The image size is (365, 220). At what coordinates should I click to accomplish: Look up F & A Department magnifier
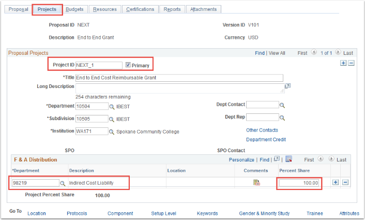point(63,183)
